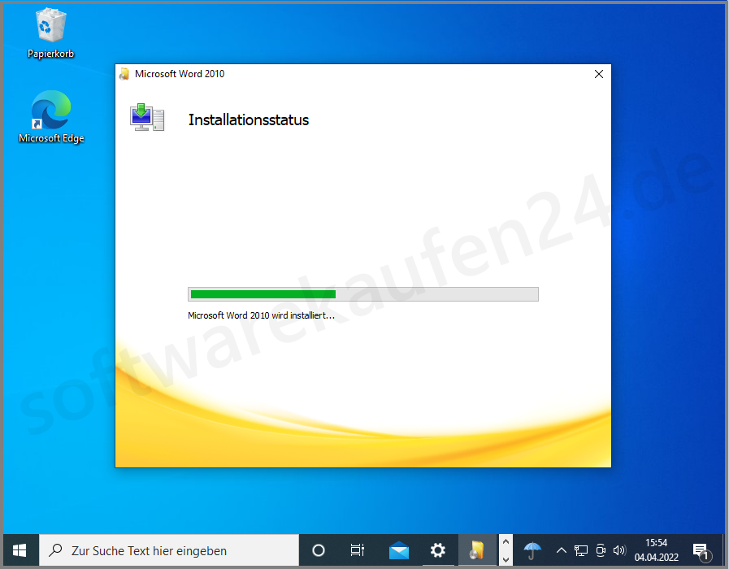Image resolution: width=729 pixels, height=569 pixels.
Task: Open the network status tray icon
Action: coord(581,551)
